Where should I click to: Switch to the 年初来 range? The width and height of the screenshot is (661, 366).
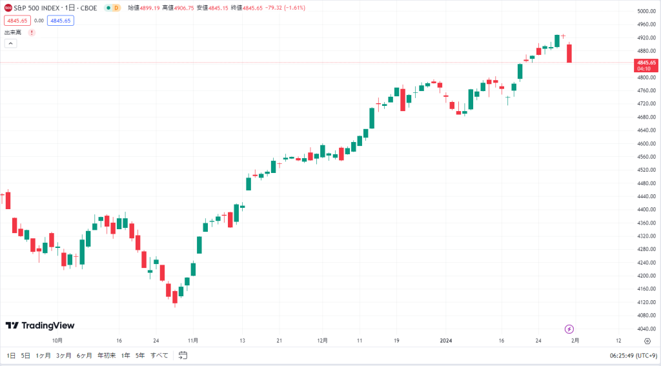107,356
